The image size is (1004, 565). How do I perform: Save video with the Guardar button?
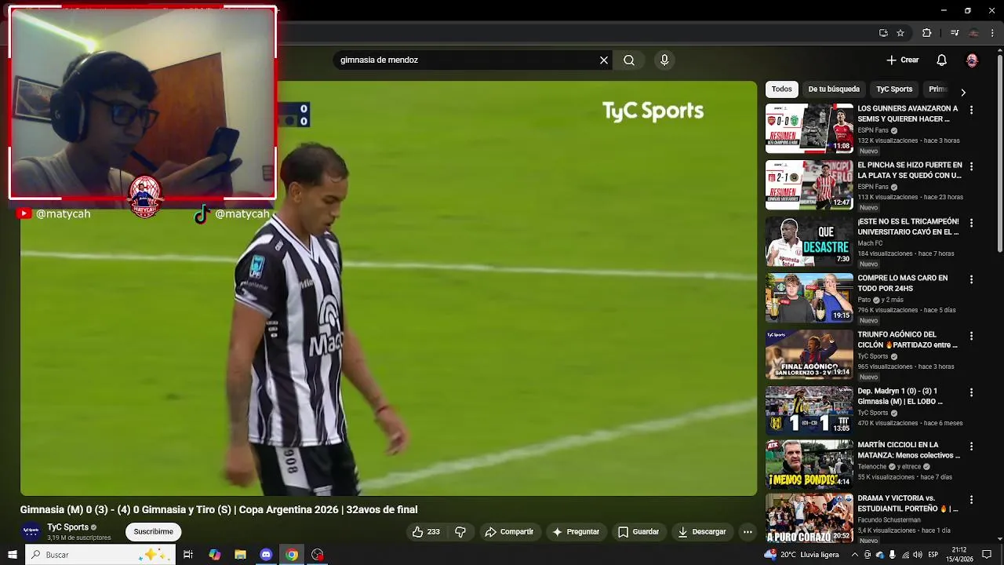coord(638,532)
